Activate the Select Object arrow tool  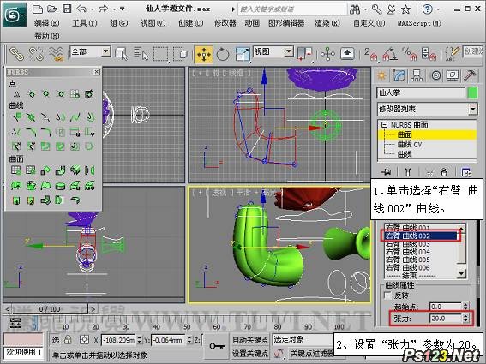122,53
